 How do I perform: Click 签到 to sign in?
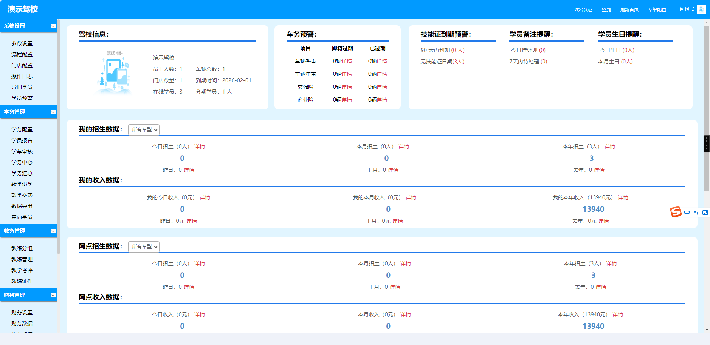pos(606,9)
